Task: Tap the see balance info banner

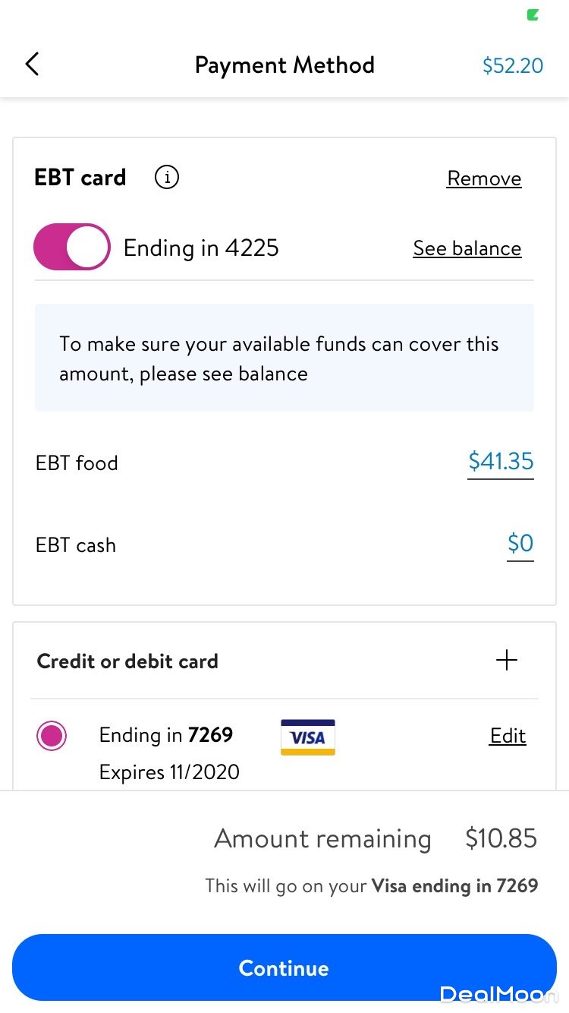Action: (284, 358)
